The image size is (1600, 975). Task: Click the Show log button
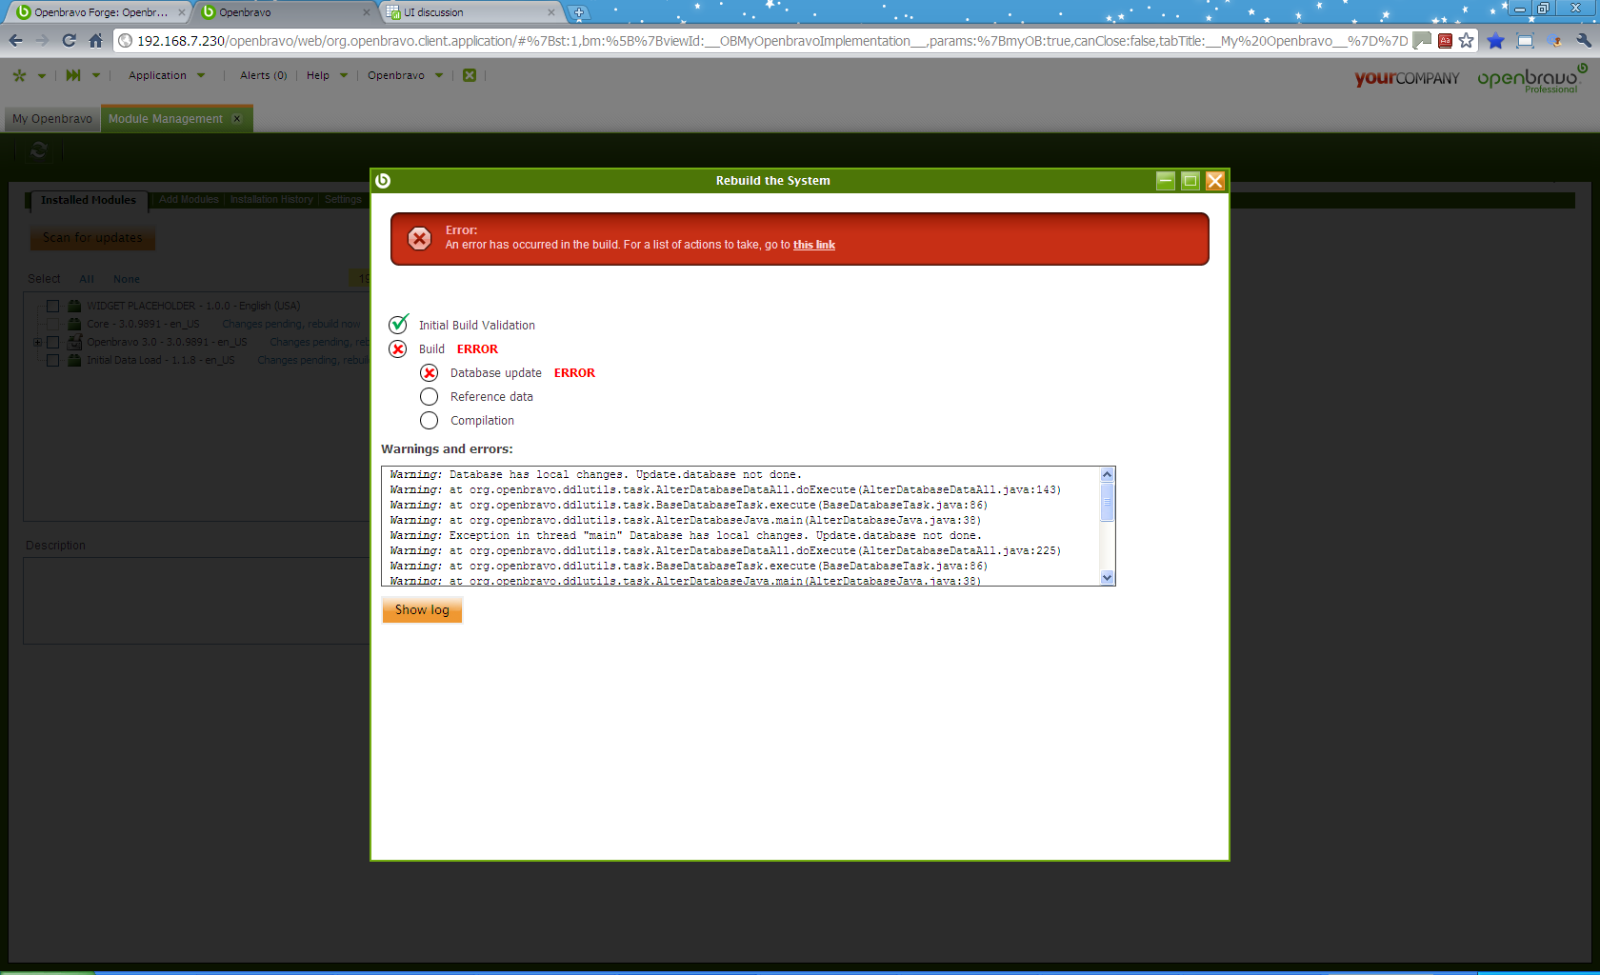tap(422, 610)
